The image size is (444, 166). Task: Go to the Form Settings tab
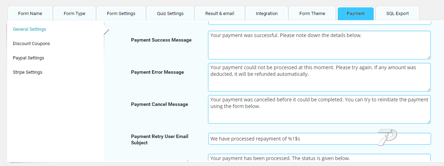coord(121,14)
